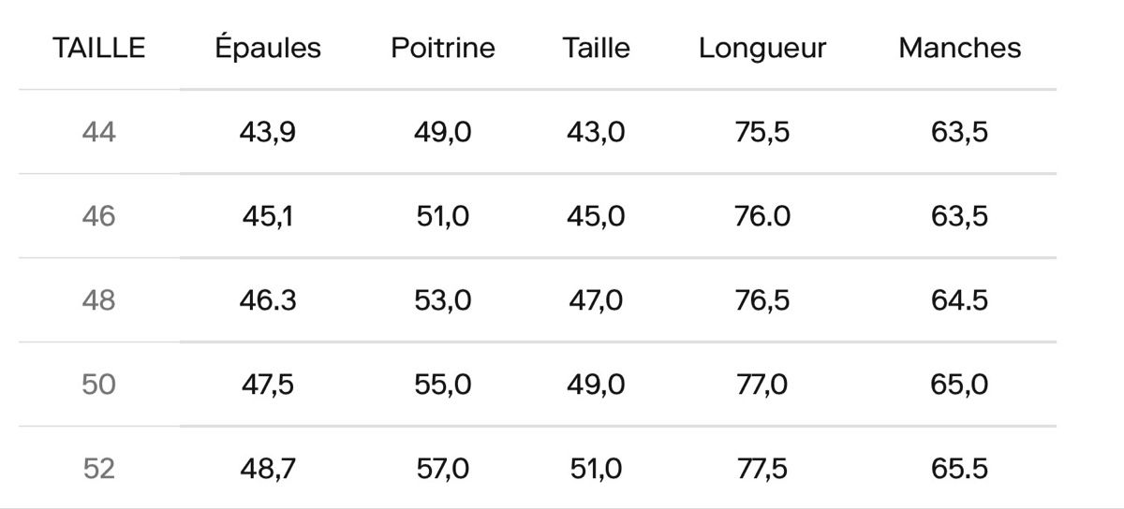Select the 51,0 chest value for size 46
The width and height of the screenshot is (1124, 509).
pos(443,217)
